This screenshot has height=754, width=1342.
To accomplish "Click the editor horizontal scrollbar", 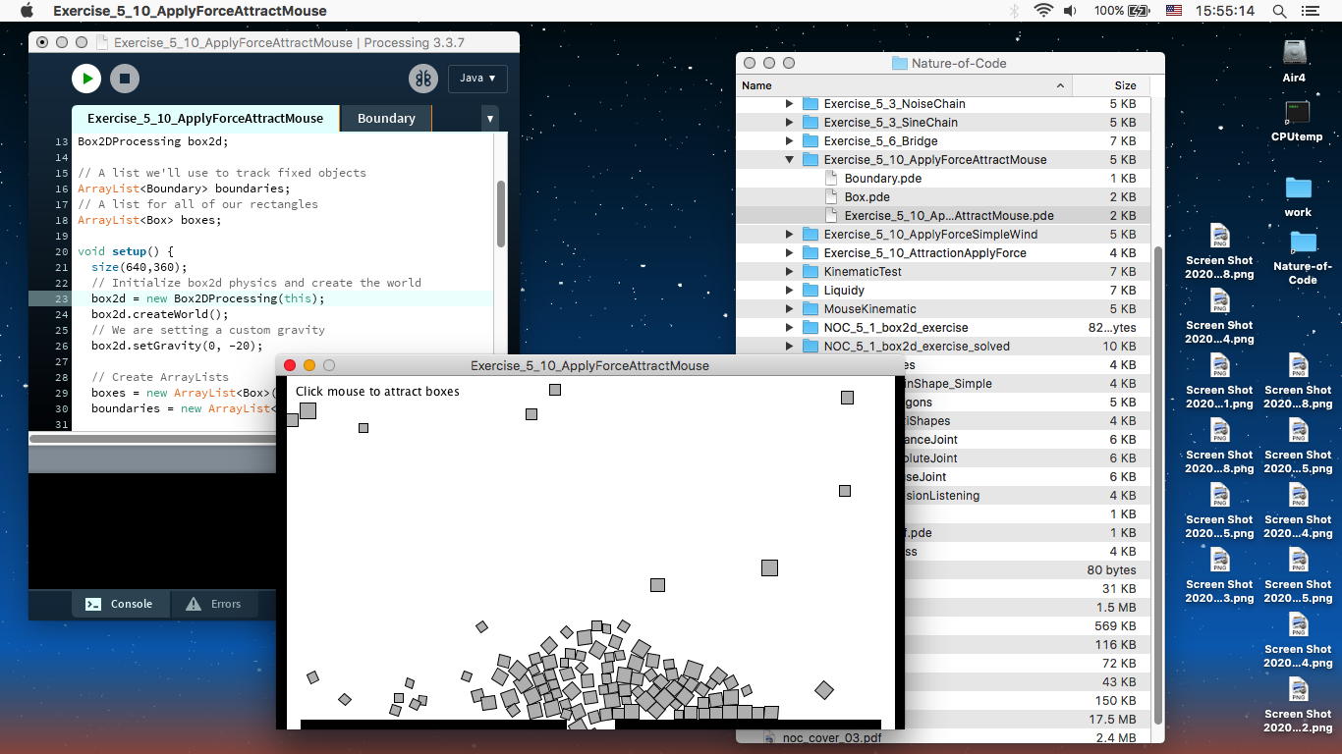I will (x=154, y=439).
